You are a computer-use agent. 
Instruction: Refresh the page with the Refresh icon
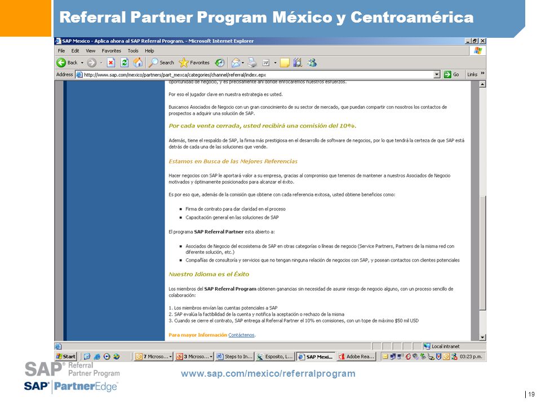pyautogui.click(x=124, y=63)
